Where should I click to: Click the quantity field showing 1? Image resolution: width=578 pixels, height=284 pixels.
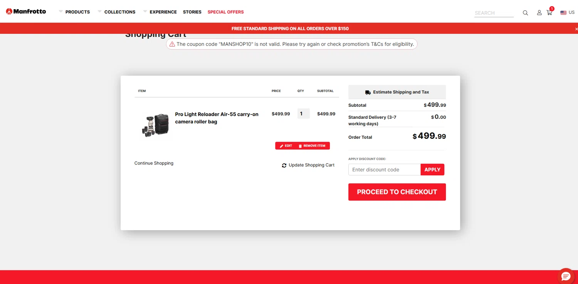[303, 113]
